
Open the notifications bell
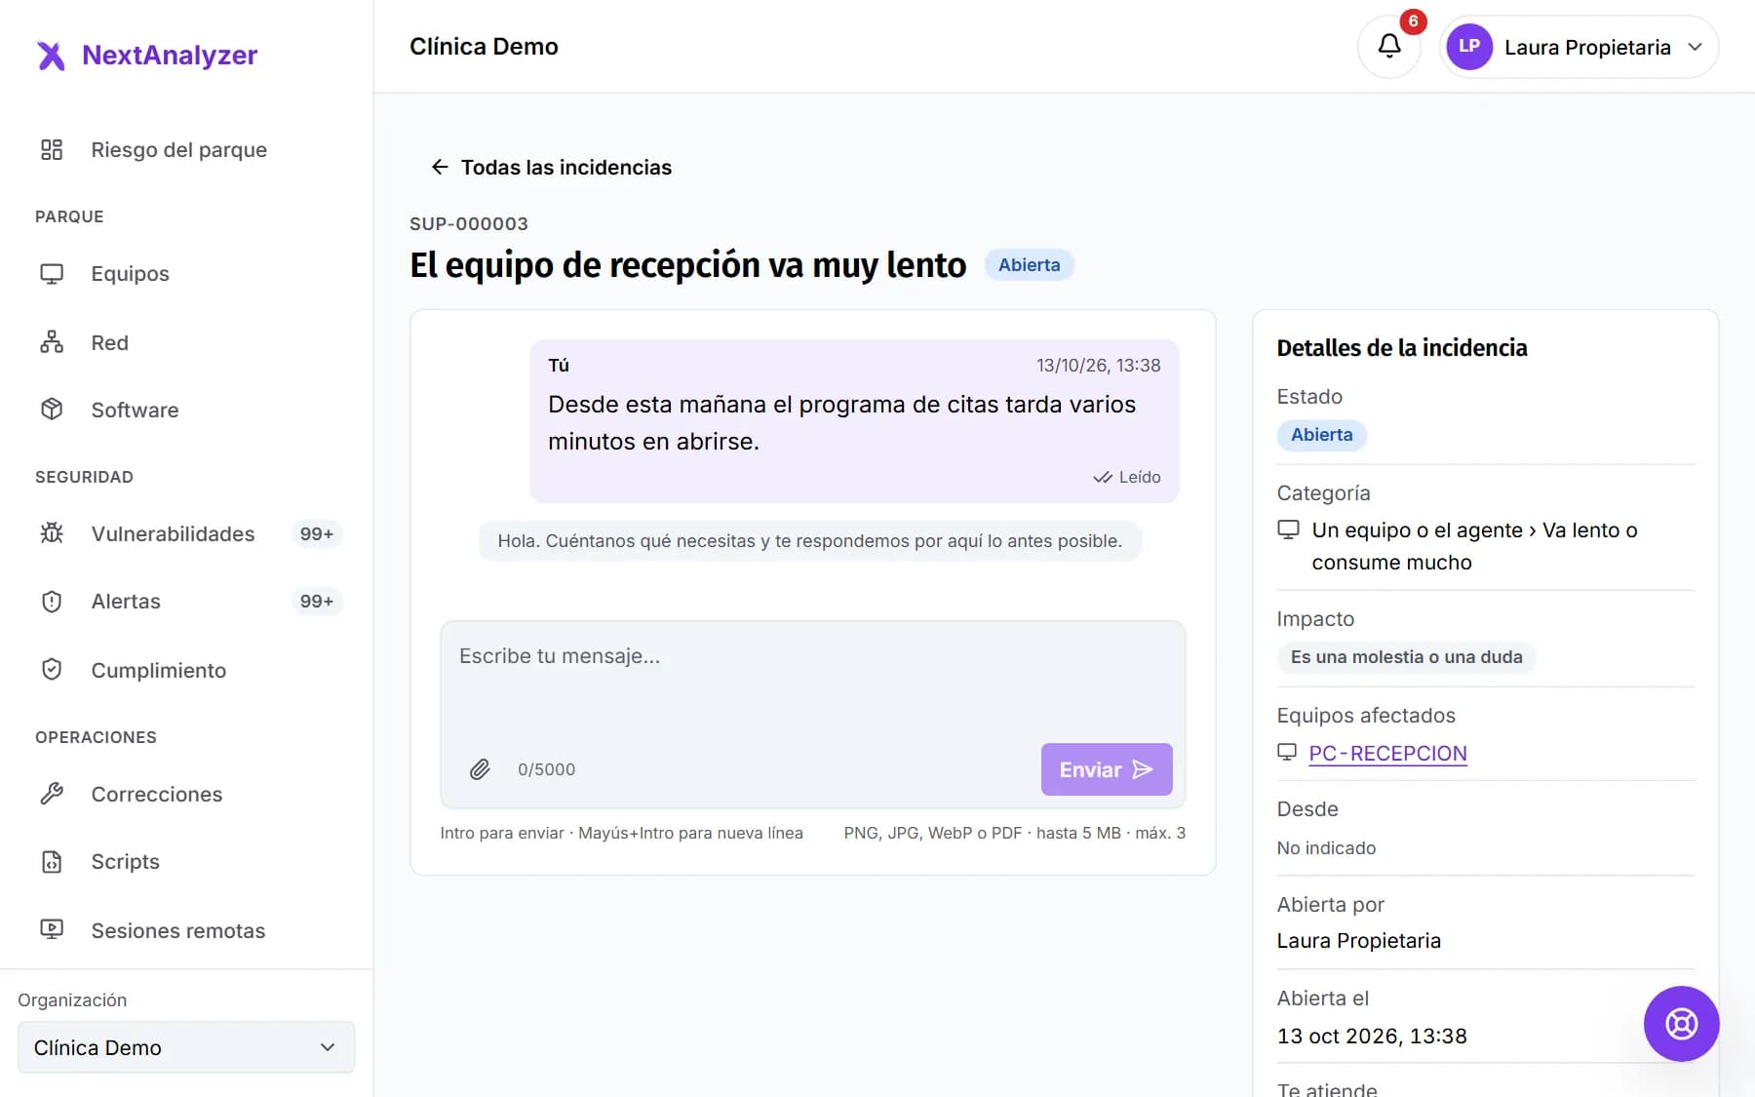1389,47
